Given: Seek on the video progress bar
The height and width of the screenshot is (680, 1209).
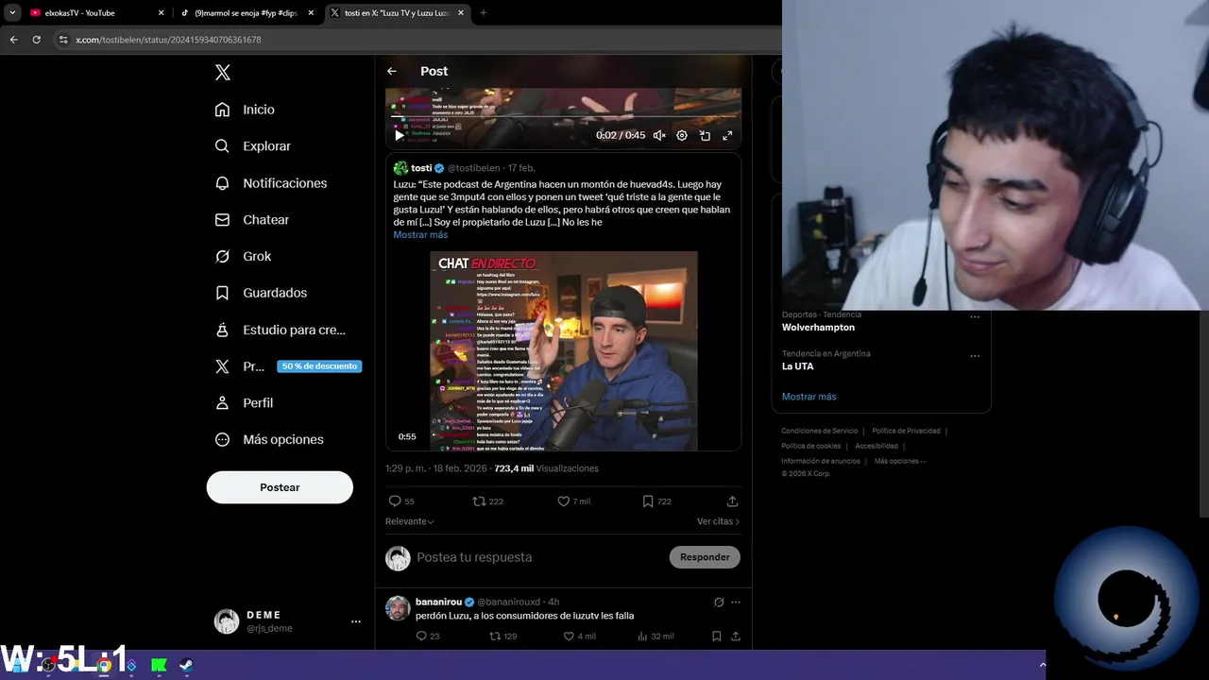Looking at the screenshot, I should 563,118.
